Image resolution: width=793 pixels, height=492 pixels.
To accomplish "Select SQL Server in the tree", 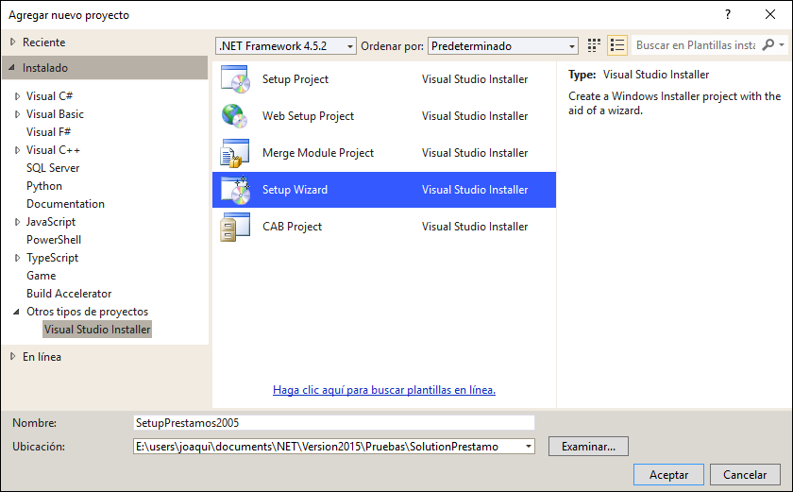I will 53,168.
